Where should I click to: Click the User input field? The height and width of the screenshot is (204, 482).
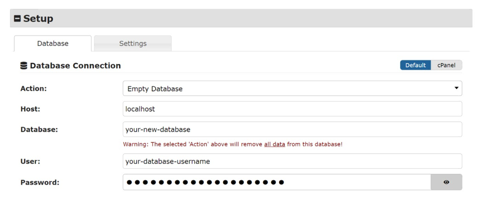[x=292, y=161]
